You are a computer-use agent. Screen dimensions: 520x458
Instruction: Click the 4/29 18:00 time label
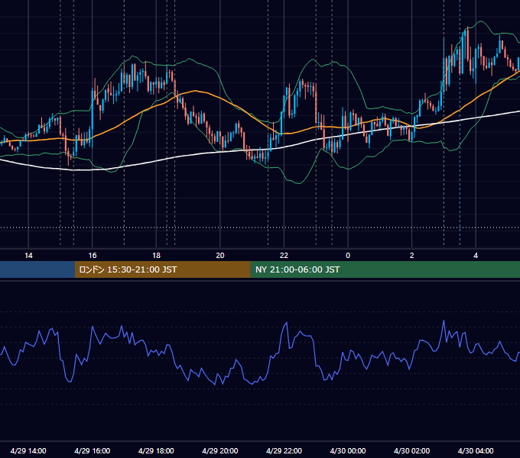156,450
